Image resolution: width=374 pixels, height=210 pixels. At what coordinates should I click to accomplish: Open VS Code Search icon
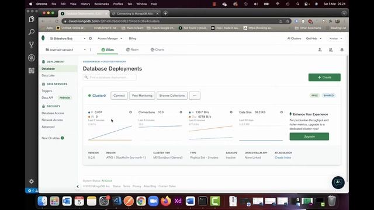coord(32,32)
